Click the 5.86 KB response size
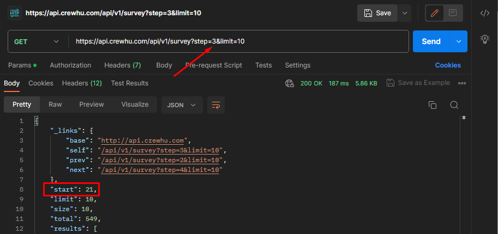The width and height of the screenshot is (498, 234). click(366, 83)
